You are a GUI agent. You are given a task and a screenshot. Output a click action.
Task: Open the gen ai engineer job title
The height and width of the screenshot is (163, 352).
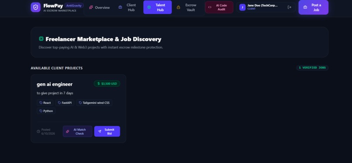click(55, 84)
